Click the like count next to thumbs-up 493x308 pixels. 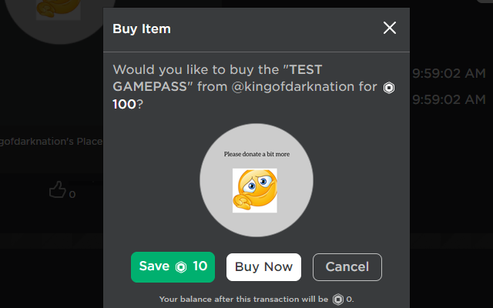click(72, 195)
